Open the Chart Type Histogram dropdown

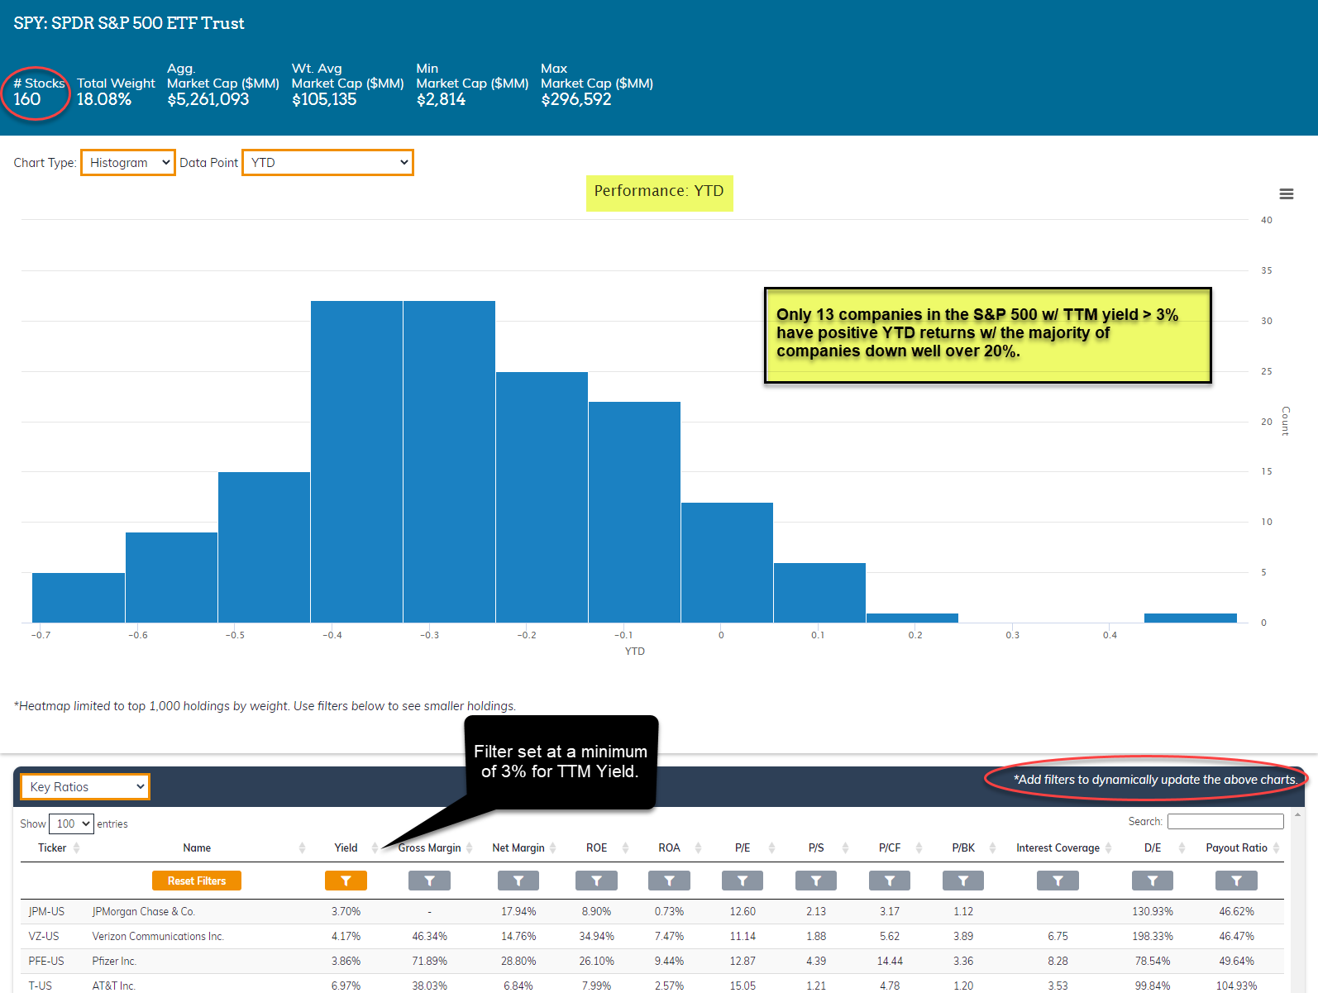(128, 162)
